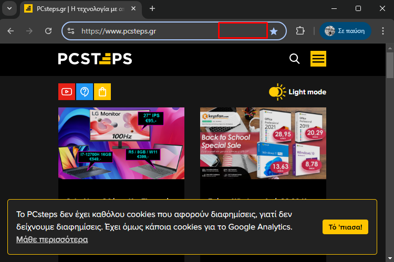Reload the page with refresh icon
Image resolution: width=394 pixels, height=262 pixels.
[48, 31]
